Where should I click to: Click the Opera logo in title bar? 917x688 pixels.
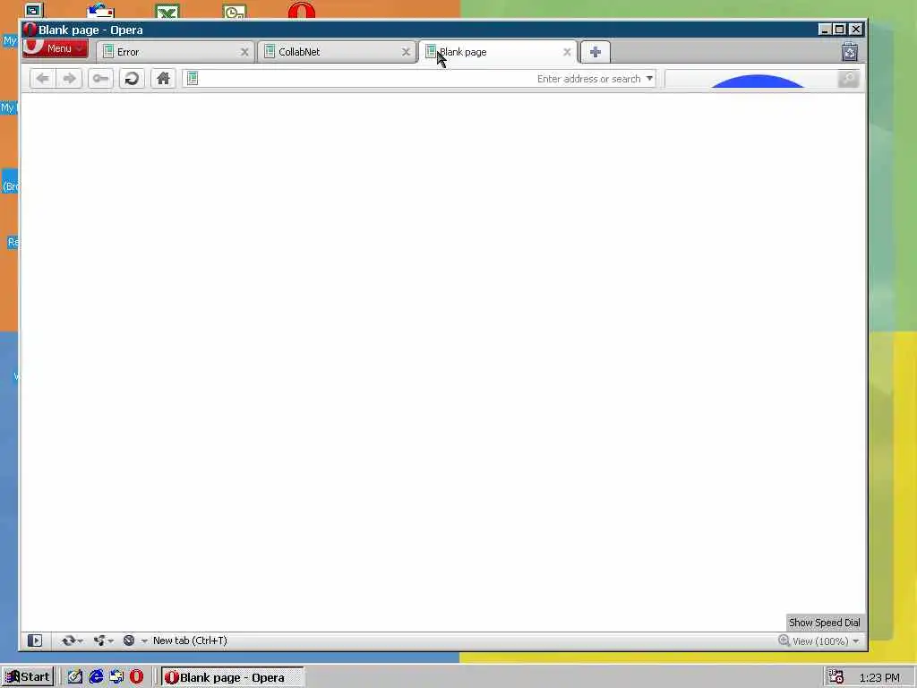[x=30, y=30]
